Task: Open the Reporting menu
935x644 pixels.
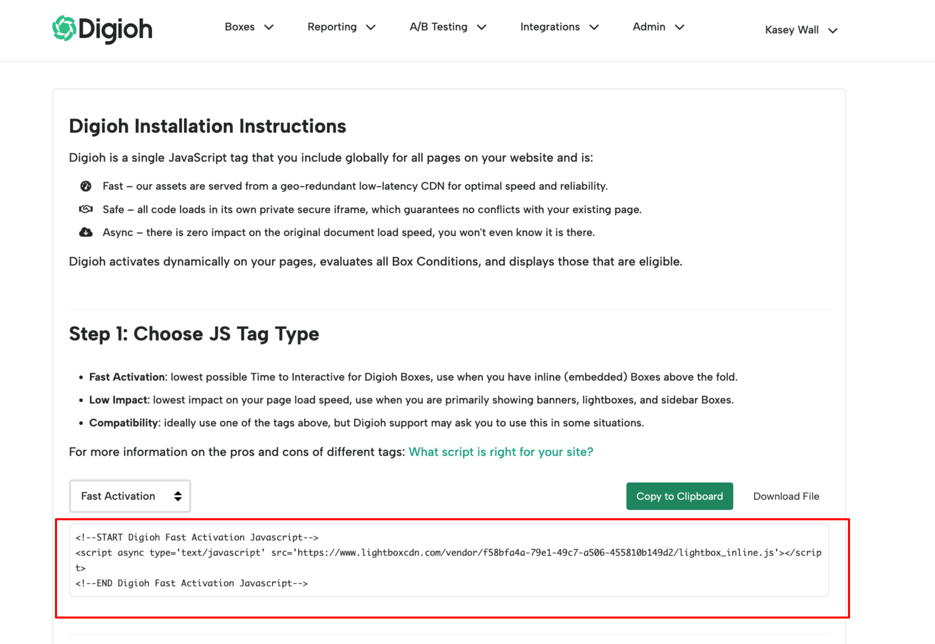Action: [x=341, y=27]
